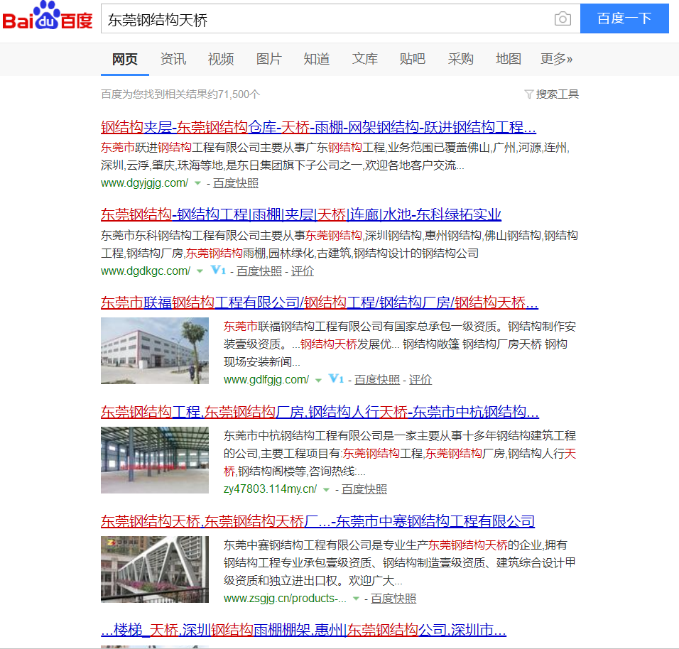This screenshot has width=679, height=649.
Task: Open 百度快照 for www.zsgjg.cn result
Action: pos(393,599)
